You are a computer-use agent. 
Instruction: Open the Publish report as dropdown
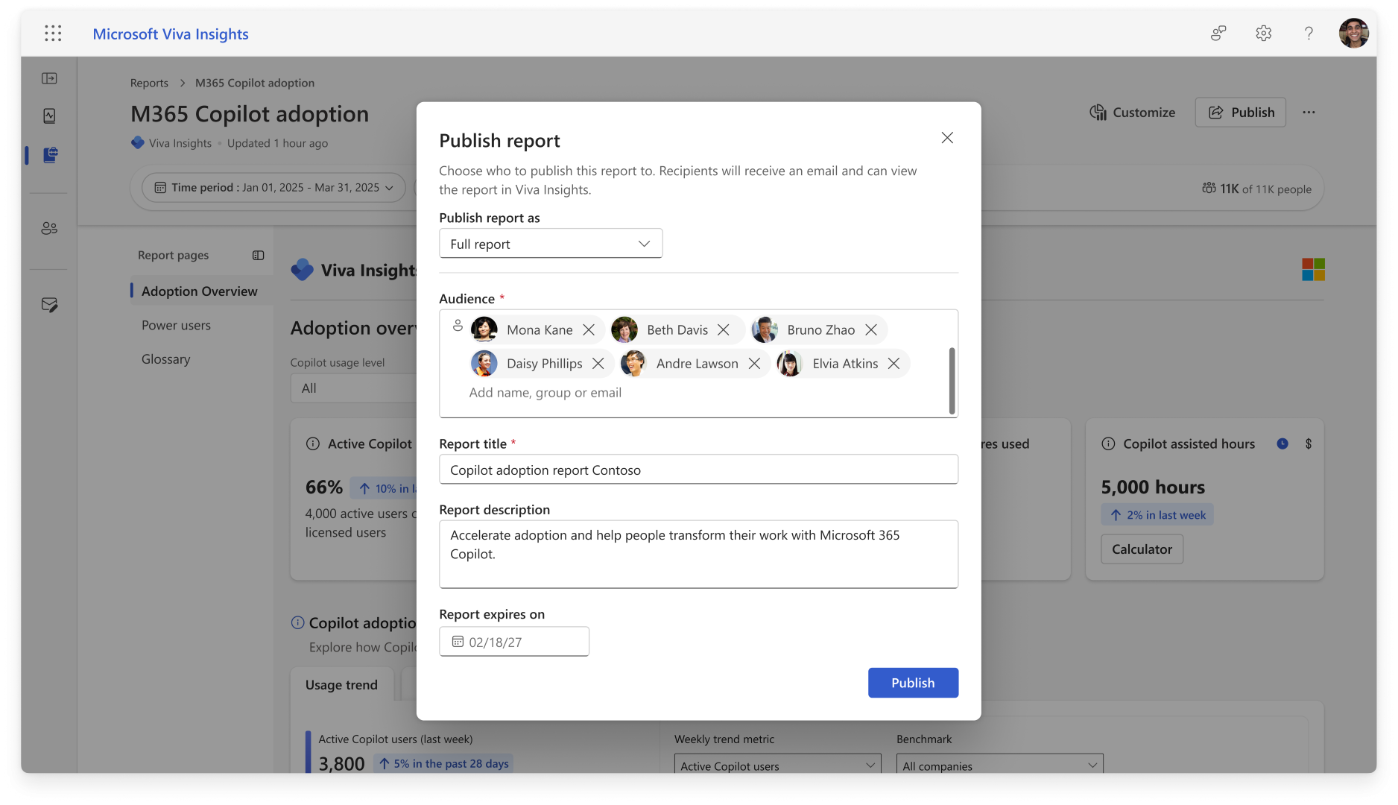click(x=551, y=244)
